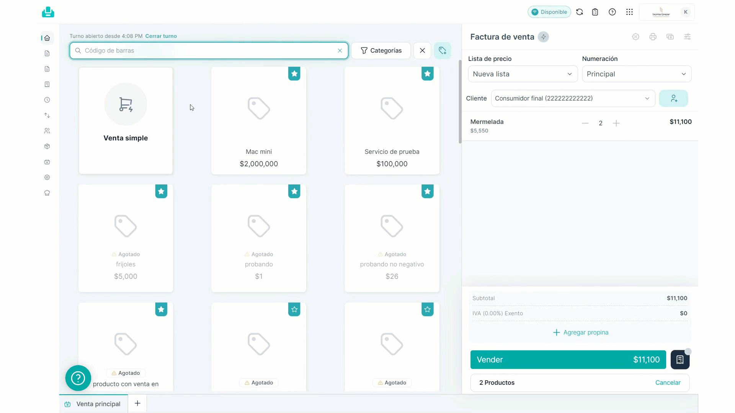This screenshot has height=413, width=735.
Task: Toggle favorite star on probando card
Action: click(294, 191)
